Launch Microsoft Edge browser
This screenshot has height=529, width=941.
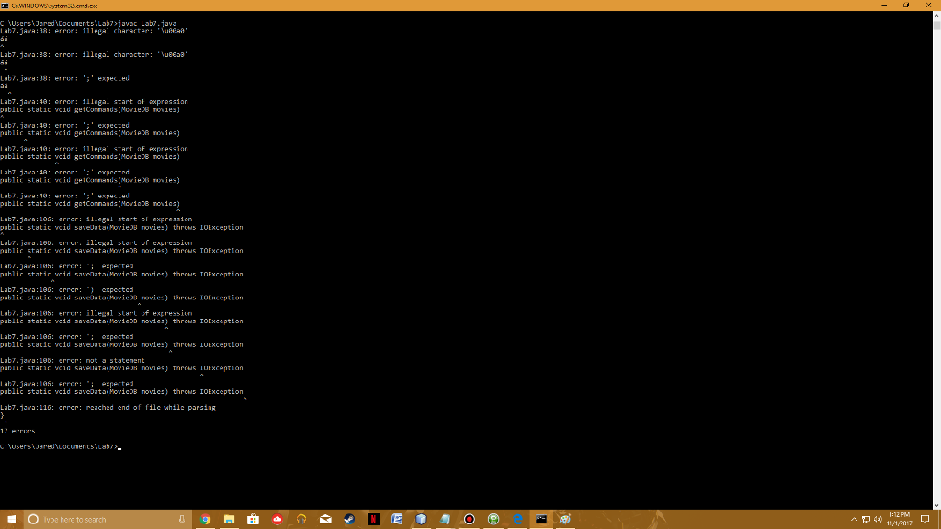516,518
